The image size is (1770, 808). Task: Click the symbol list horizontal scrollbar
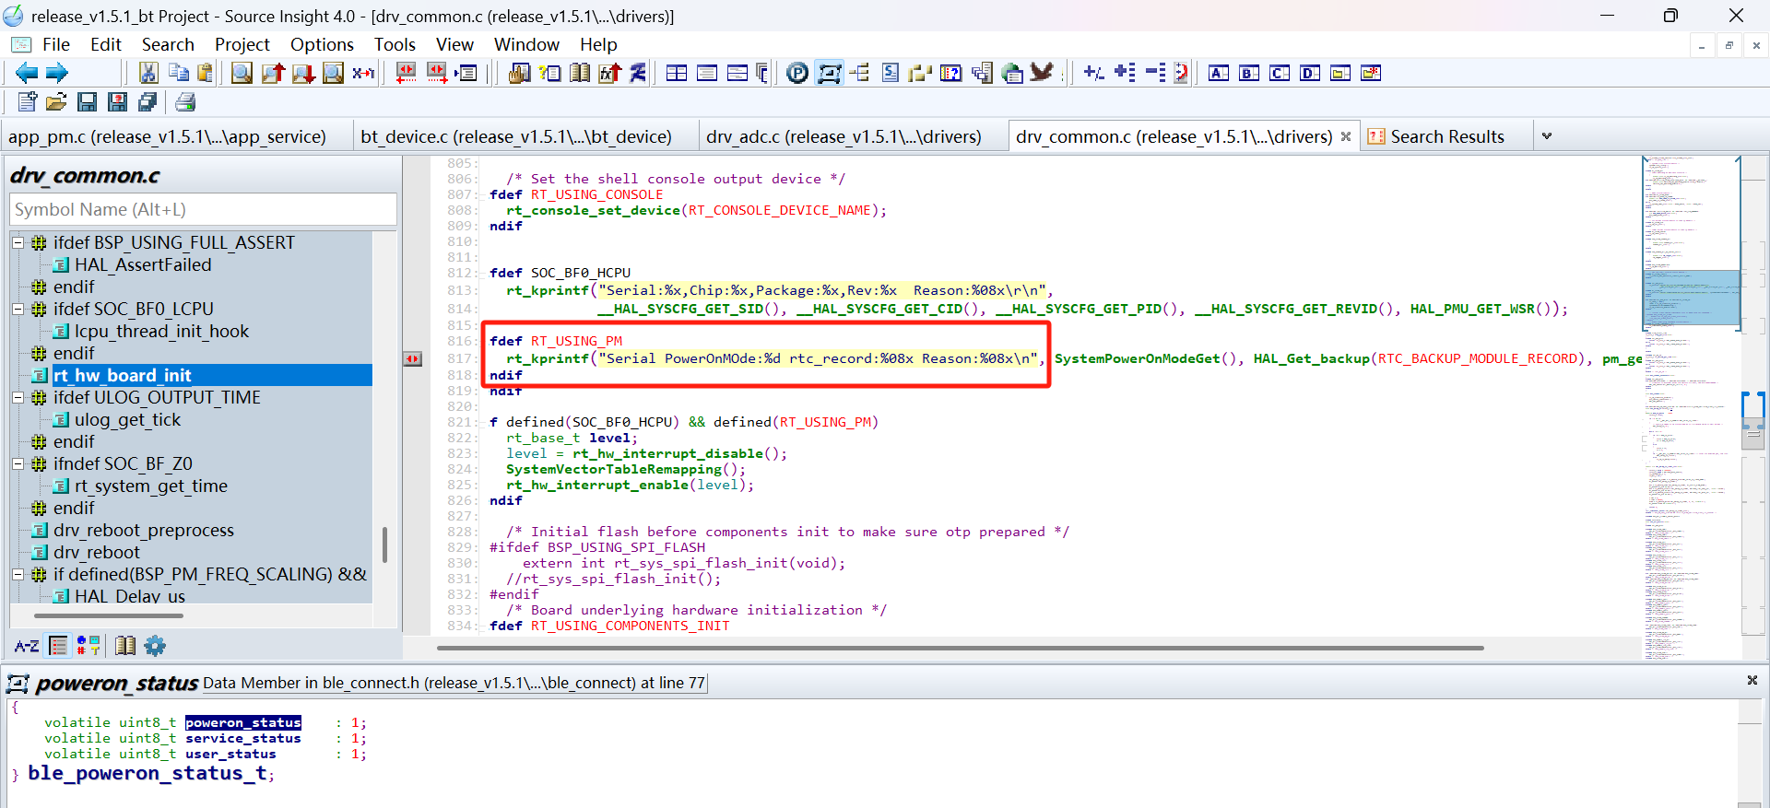[109, 615]
